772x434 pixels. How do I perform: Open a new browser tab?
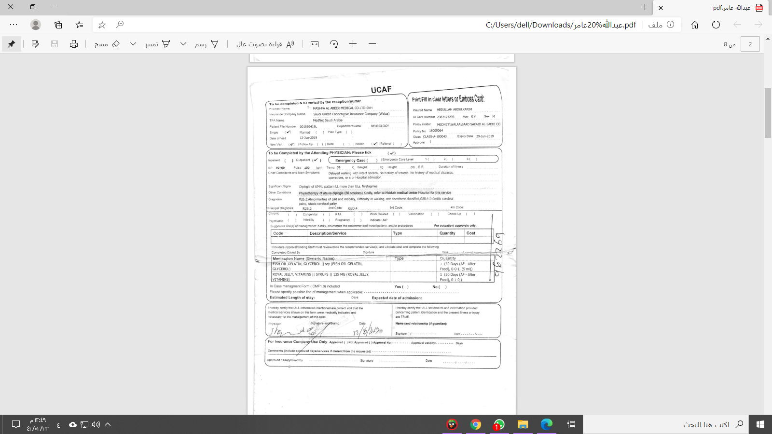[x=645, y=7]
